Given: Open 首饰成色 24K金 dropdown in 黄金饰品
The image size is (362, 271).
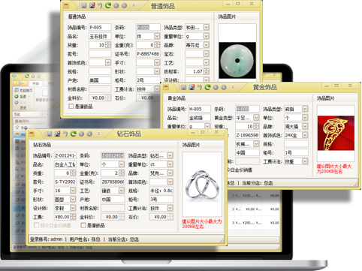Looking at the screenshot, I should 305,135.
